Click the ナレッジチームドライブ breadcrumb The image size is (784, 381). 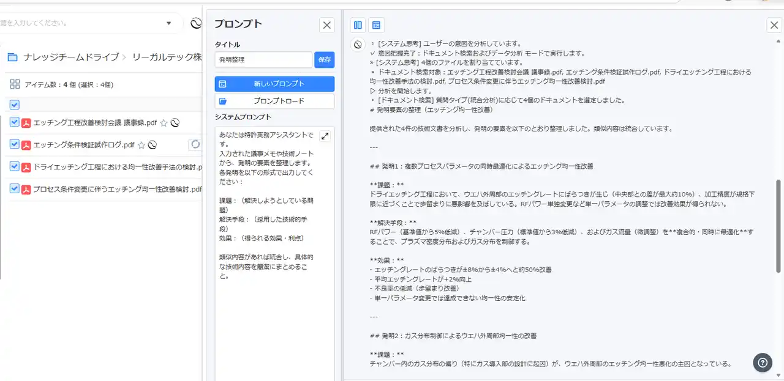point(70,57)
